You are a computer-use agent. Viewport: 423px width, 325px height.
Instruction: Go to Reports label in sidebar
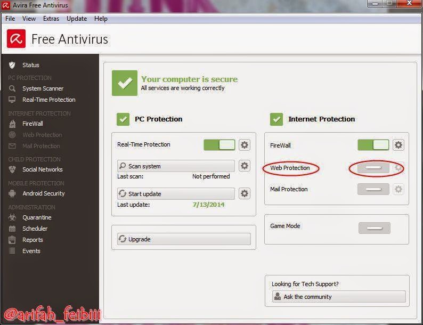(32, 240)
